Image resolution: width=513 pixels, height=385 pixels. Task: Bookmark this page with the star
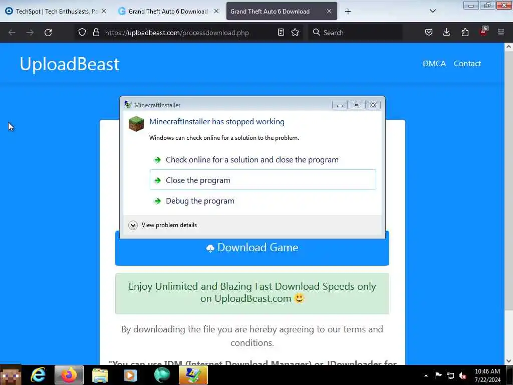click(x=295, y=32)
